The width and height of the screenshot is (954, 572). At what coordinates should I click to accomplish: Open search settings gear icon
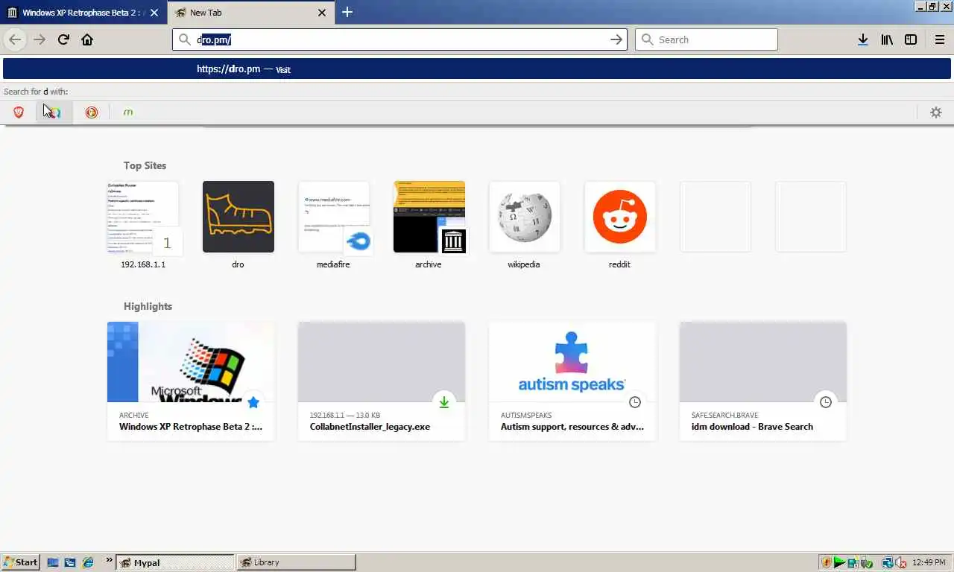tap(936, 112)
